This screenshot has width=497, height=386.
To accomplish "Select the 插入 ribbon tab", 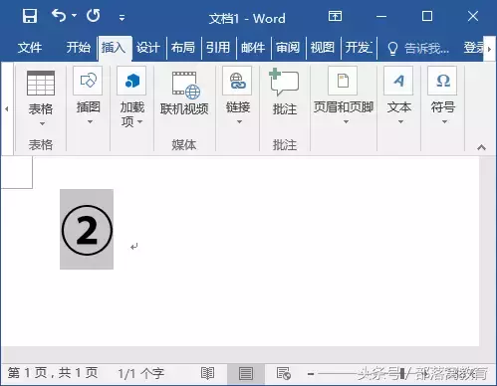I will coord(114,48).
